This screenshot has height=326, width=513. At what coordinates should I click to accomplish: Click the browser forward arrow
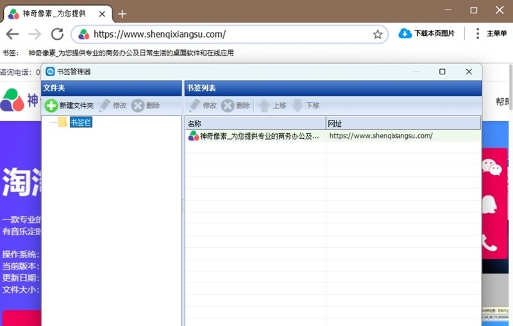click(35, 34)
